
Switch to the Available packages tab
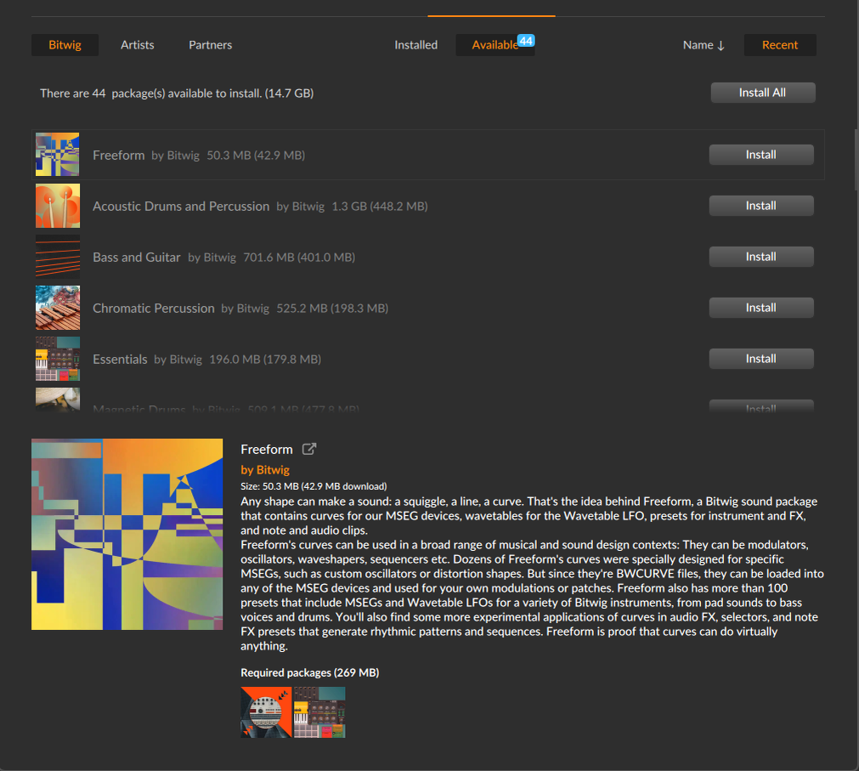pyautogui.click(x=495, y=45)
